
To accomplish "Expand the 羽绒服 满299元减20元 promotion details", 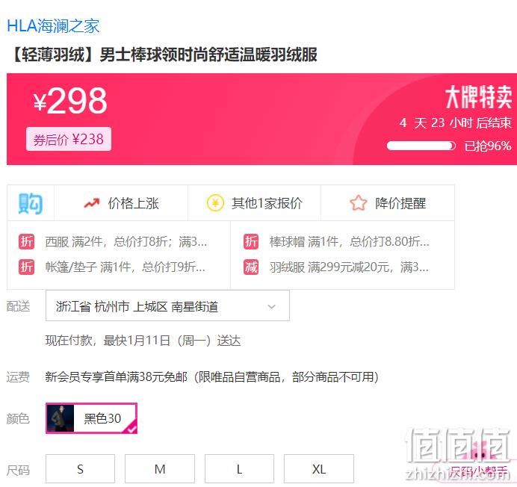I will (x=349, y=267).
